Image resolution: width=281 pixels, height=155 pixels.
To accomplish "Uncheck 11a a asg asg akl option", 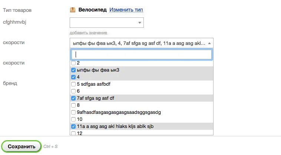I will (73, 126).
